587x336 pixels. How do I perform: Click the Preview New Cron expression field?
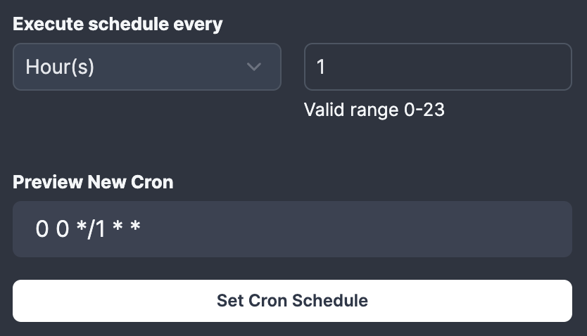(x=292, y=229)
